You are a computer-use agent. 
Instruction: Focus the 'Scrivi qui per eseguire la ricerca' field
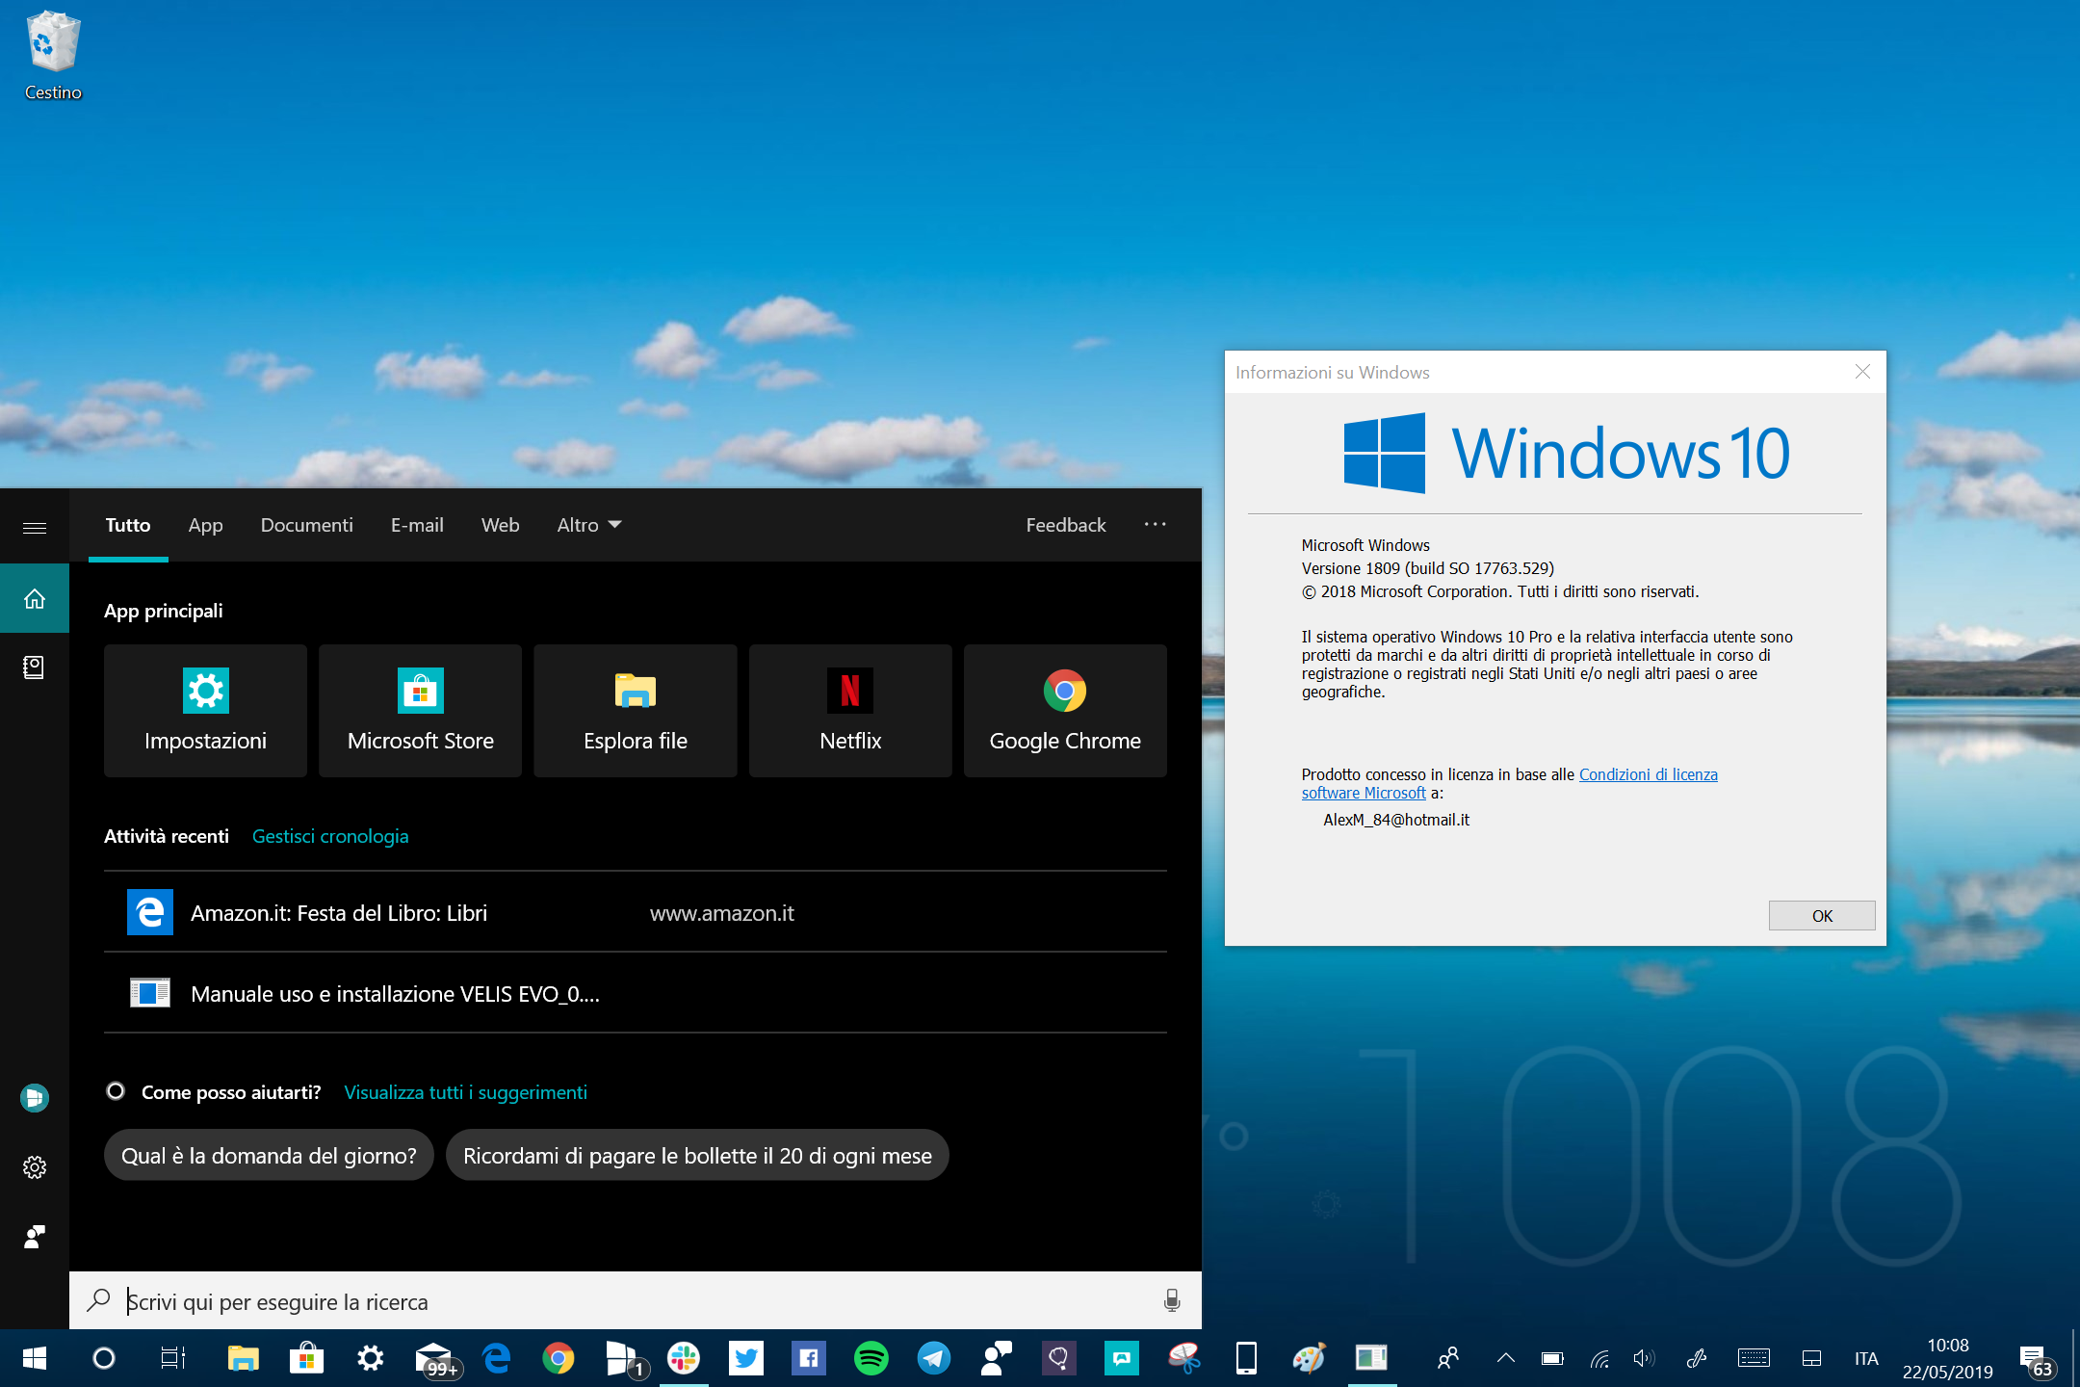636,1300
